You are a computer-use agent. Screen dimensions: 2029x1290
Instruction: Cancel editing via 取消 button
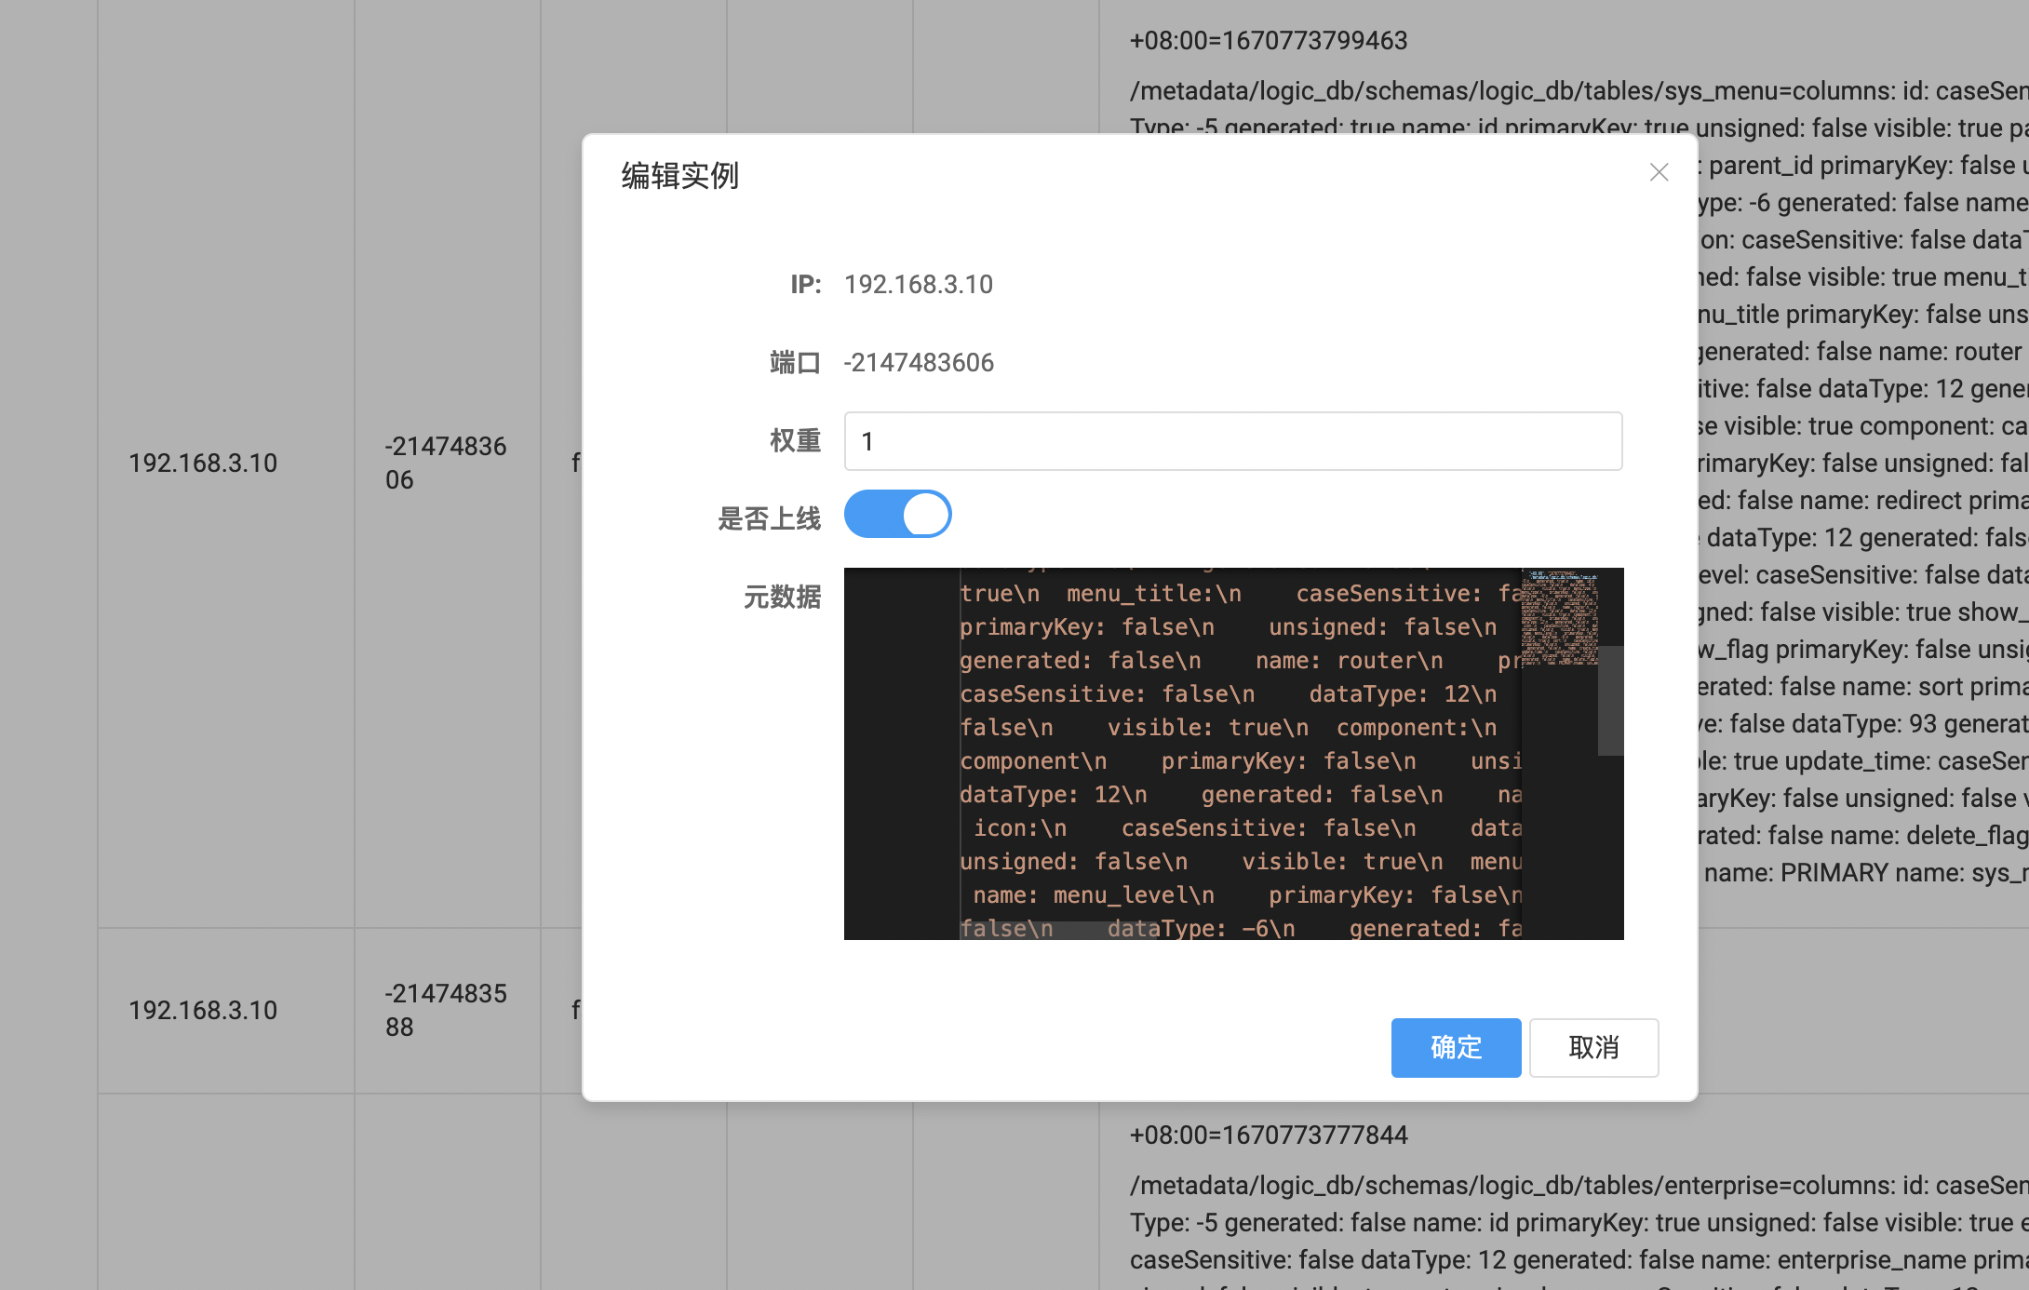1593,1048
